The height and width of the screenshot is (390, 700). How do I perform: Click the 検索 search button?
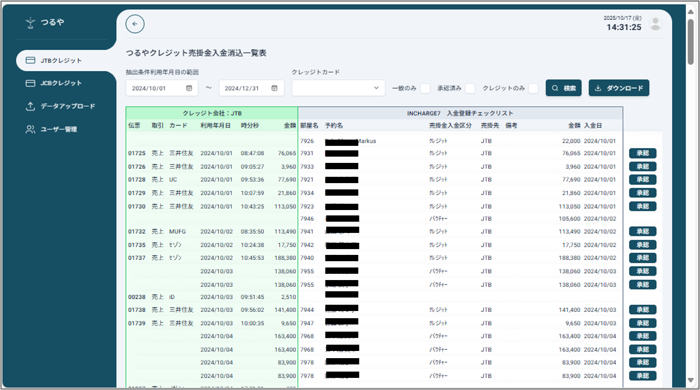pos(564,88)
